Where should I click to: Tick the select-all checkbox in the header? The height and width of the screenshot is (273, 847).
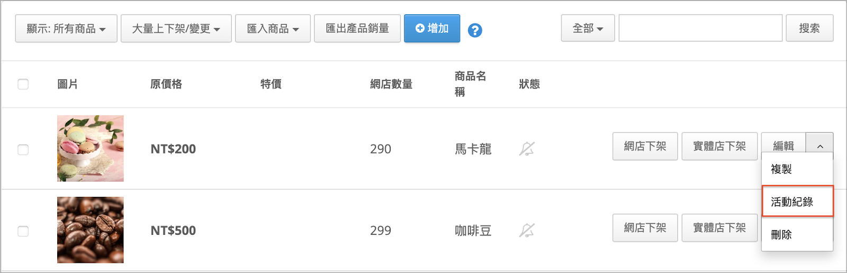click(x=23, y=84)
